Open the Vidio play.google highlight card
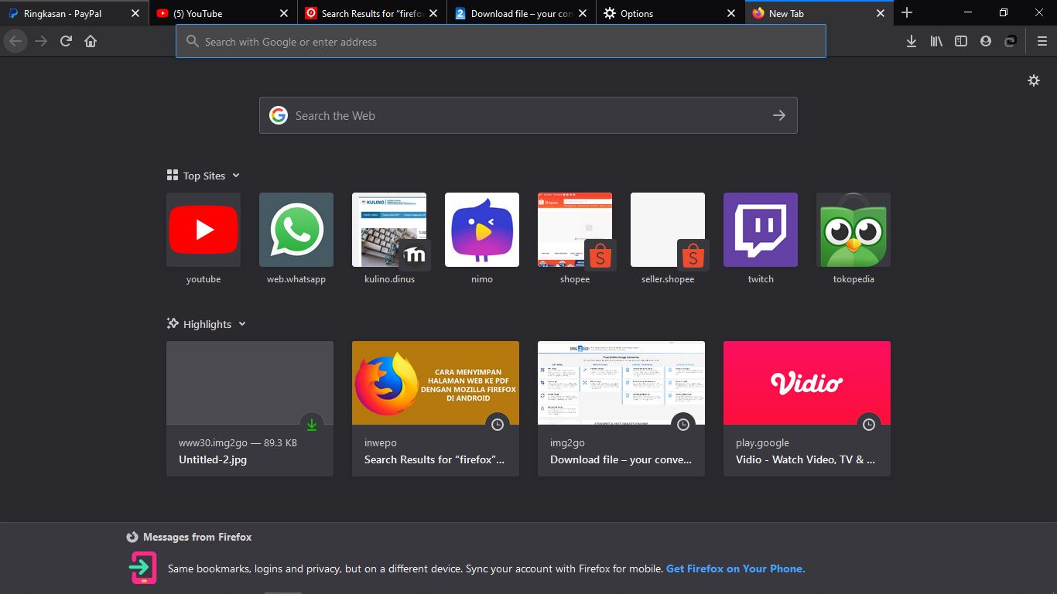 [x=807, y=408]
